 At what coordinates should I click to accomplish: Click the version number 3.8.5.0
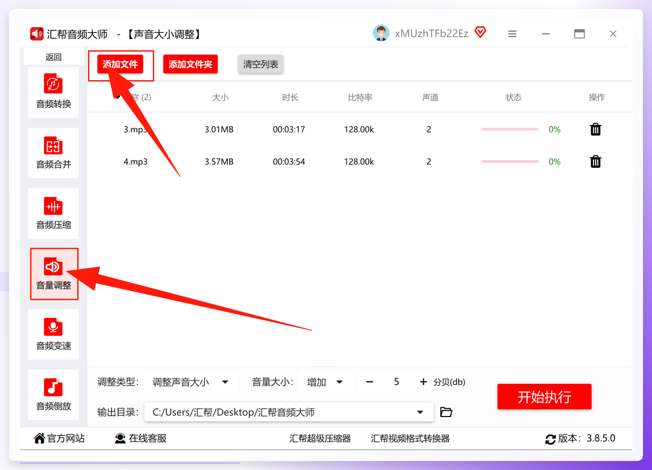(601, 438)
